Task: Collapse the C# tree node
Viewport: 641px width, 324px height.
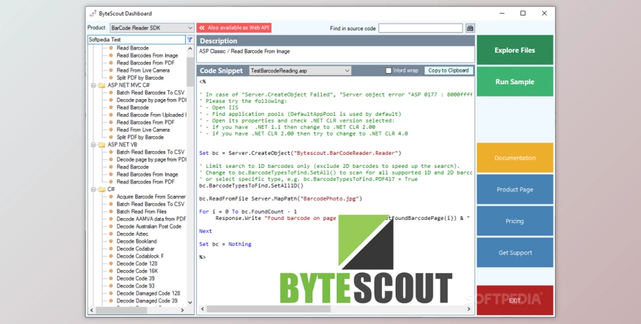Action: [x=93, y=189]
